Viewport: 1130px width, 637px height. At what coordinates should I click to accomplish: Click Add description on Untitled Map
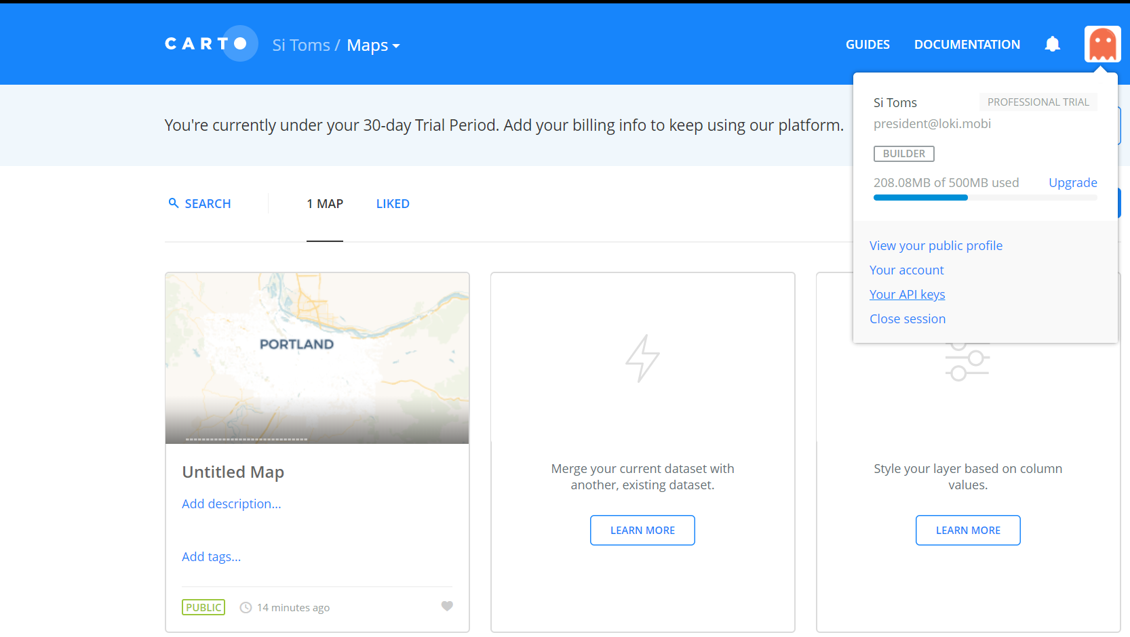[231, 504]
